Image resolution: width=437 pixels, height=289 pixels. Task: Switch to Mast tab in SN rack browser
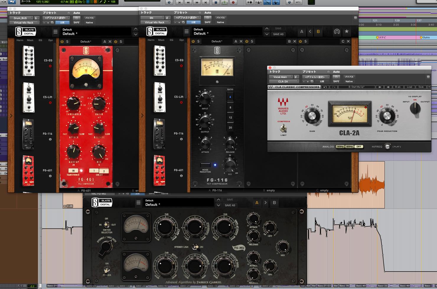161,40
